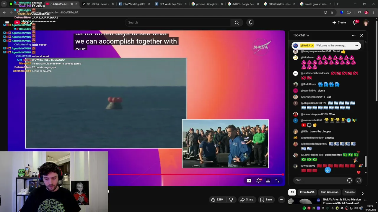Open the browser tab search dropdown
The height and width of the screenshot is (212, 378).
coord(4,4)
